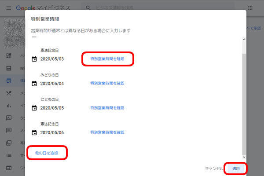
Task: Confirm special hours for みどりの日
Action: pos(107,83)
